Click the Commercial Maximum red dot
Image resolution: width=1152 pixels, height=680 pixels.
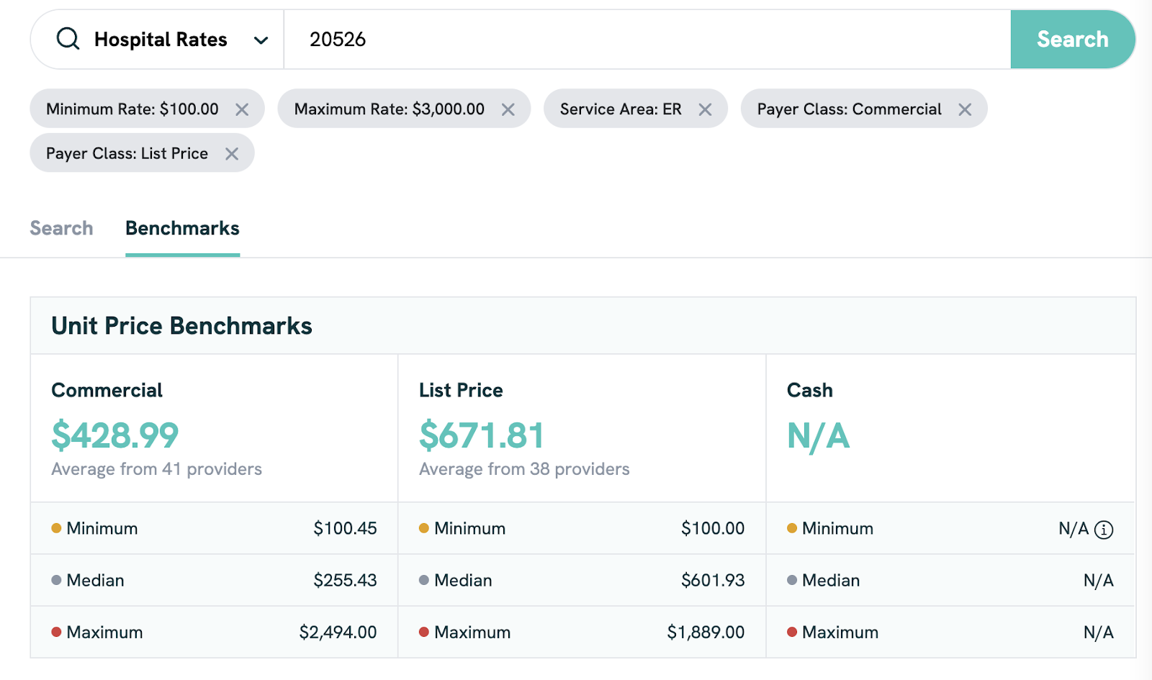point(56,633)
